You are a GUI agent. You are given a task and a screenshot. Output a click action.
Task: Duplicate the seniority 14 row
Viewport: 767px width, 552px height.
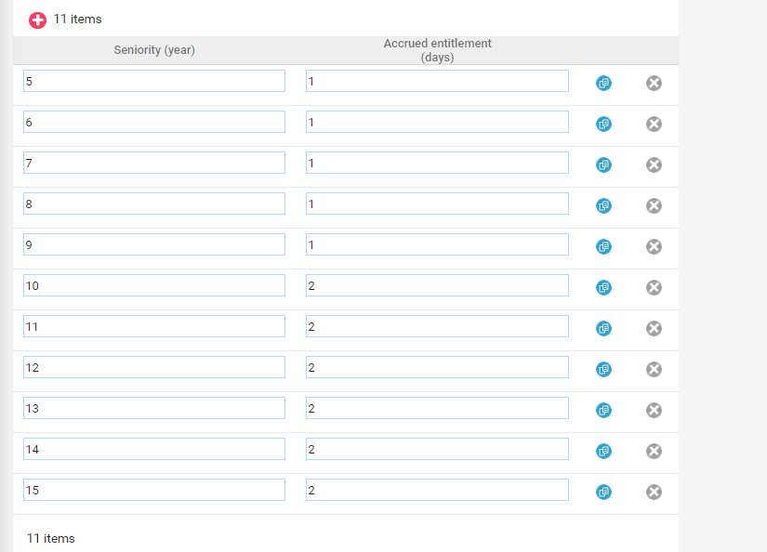pyautogui.click(x=603, y=451)
